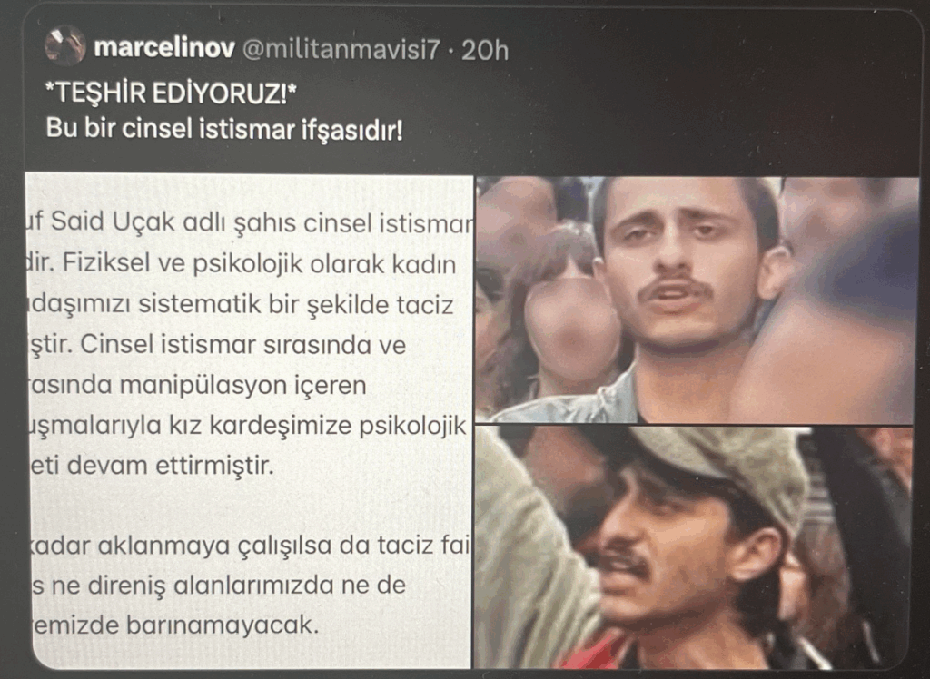
Task: Click the red clothing in the bottom photo
Action: [x=593, y=653]
